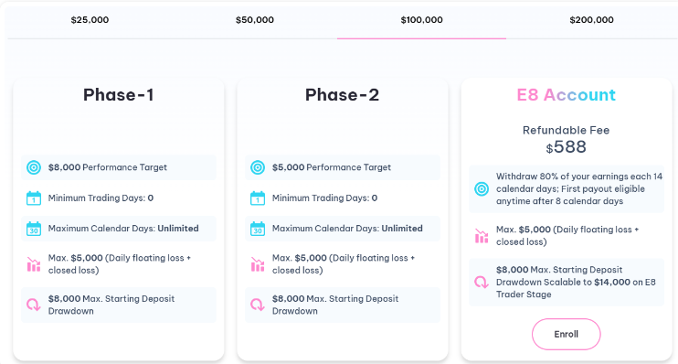Click Phase-1 performance target icon
This screenshot has width=678, height=364.
tap(34, 167)
